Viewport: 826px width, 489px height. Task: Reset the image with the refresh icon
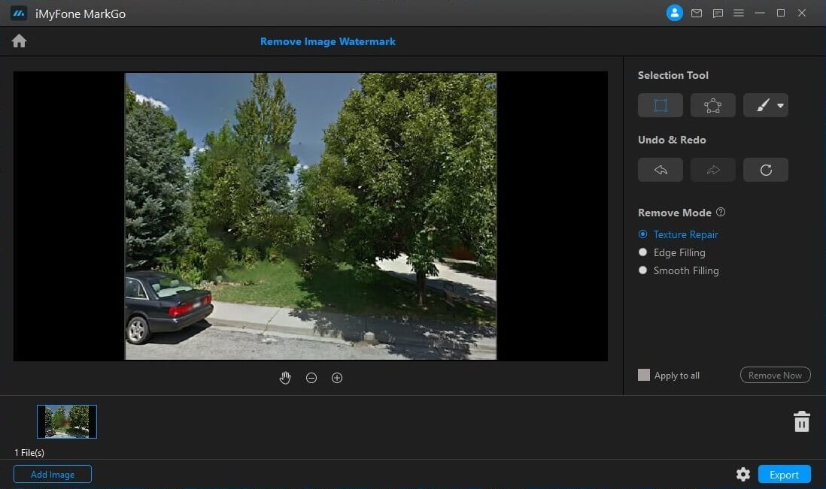(765, 170)
